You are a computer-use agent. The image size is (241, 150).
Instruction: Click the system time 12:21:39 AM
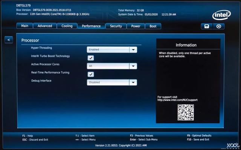coord(169,15)
